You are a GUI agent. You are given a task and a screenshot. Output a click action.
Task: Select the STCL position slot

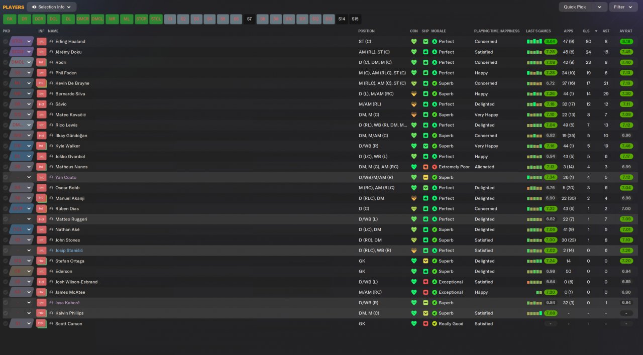[156, 19]
